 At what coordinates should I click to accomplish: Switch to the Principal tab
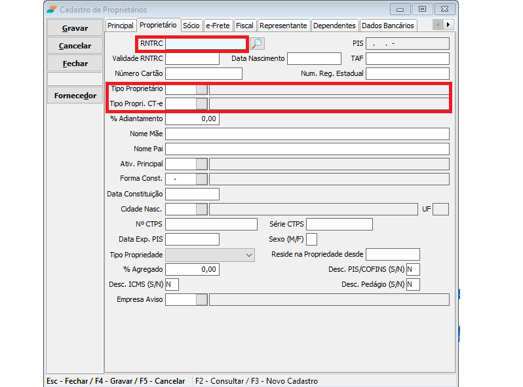click(120, 26)
